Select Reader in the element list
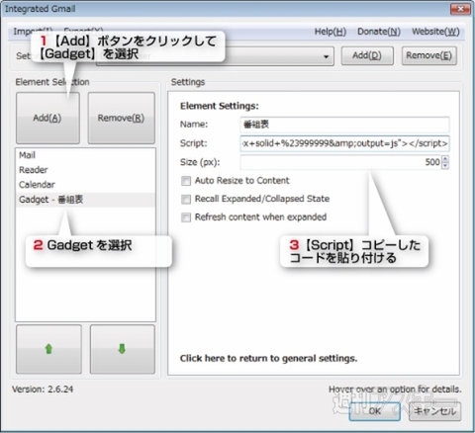475x433 pixels. click(85, 170)
